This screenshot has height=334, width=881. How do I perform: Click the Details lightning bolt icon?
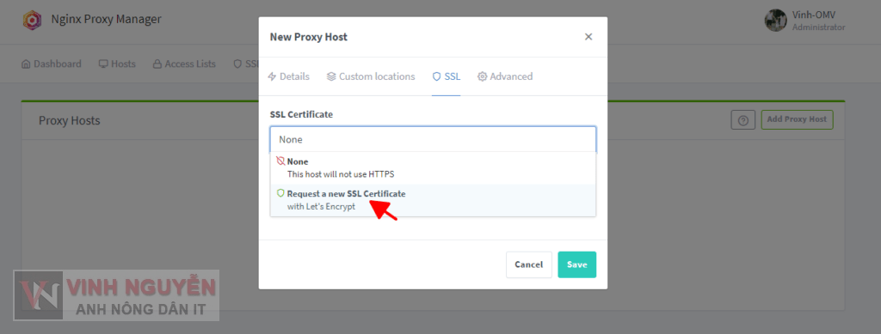272,76
